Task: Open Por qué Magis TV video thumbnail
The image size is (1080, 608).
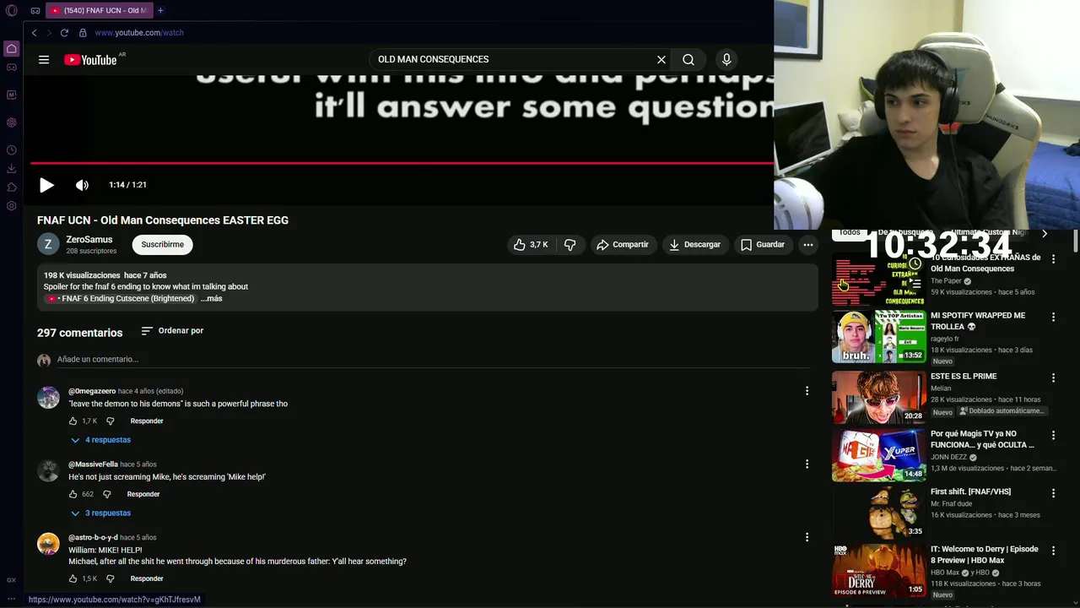Action: (878, 455)
